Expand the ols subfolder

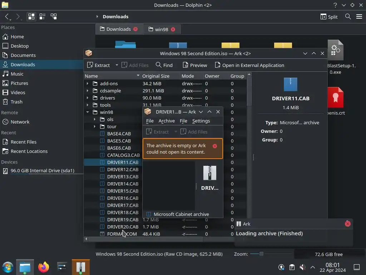(94, 119)
